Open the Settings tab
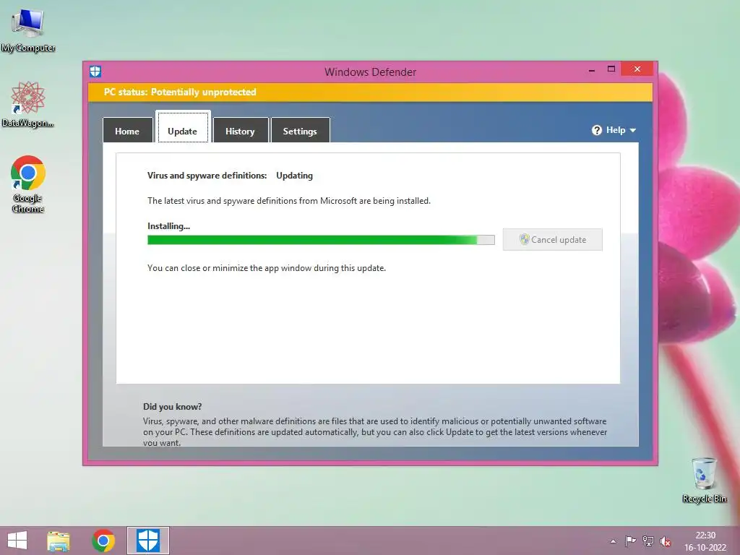Screen dimensions: 740x555 pyautogui.click(x=300, y=130)
